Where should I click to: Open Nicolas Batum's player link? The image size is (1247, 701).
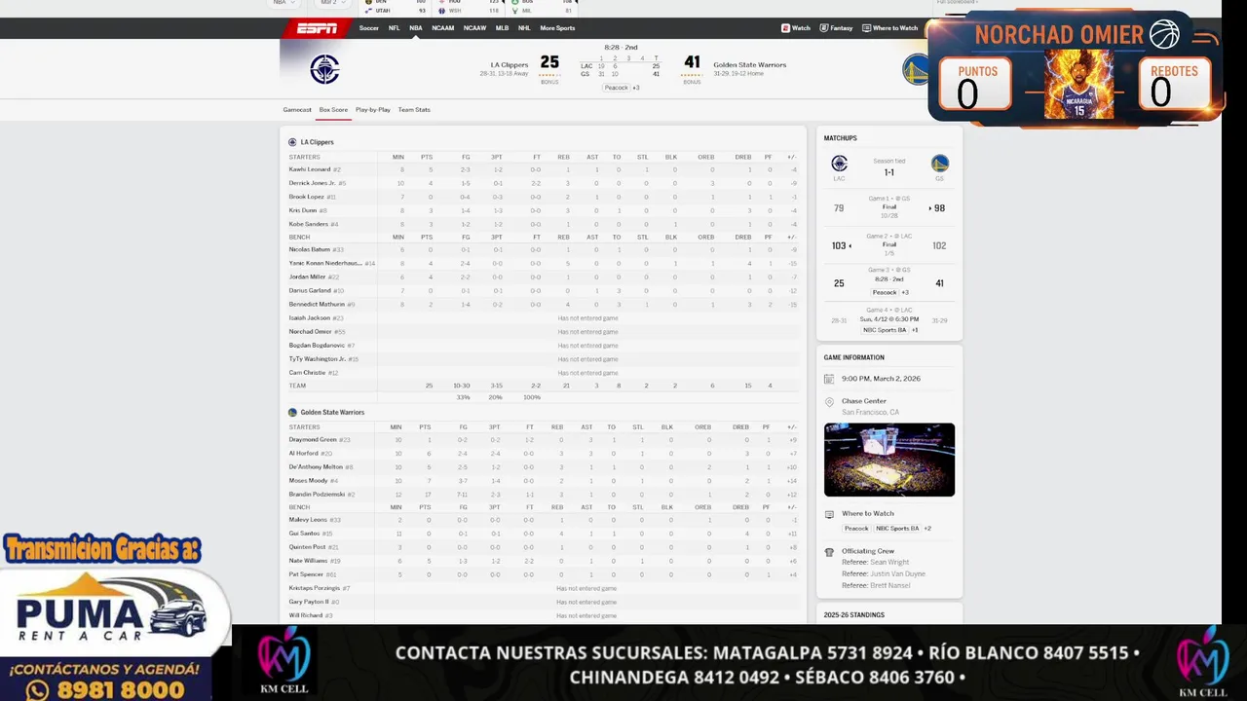click(310, 249)
